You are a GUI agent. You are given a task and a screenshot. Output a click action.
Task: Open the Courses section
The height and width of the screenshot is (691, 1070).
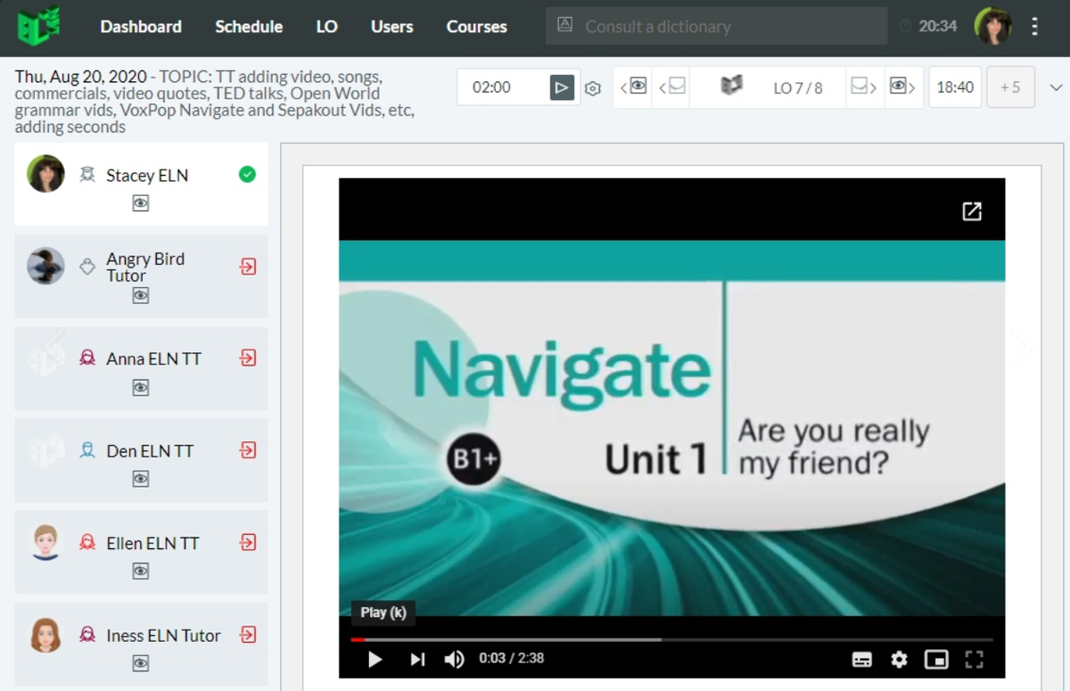(x=477, y=27)
